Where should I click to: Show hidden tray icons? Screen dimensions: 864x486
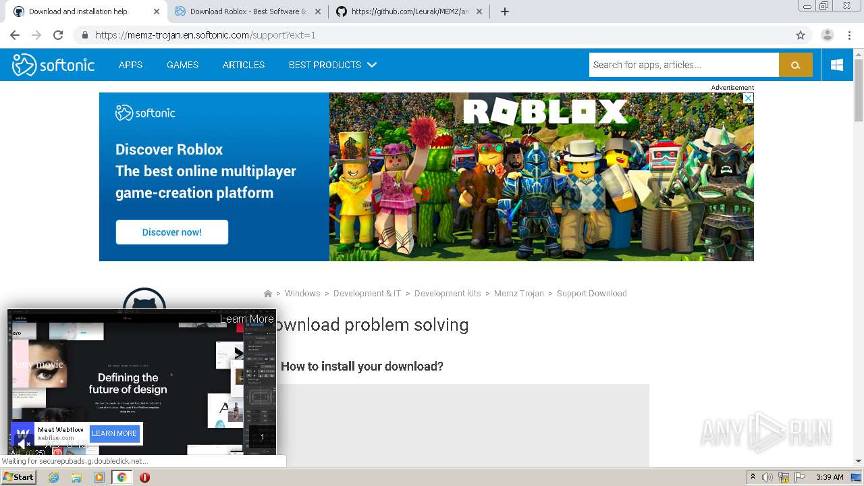[x=753, y=477]
